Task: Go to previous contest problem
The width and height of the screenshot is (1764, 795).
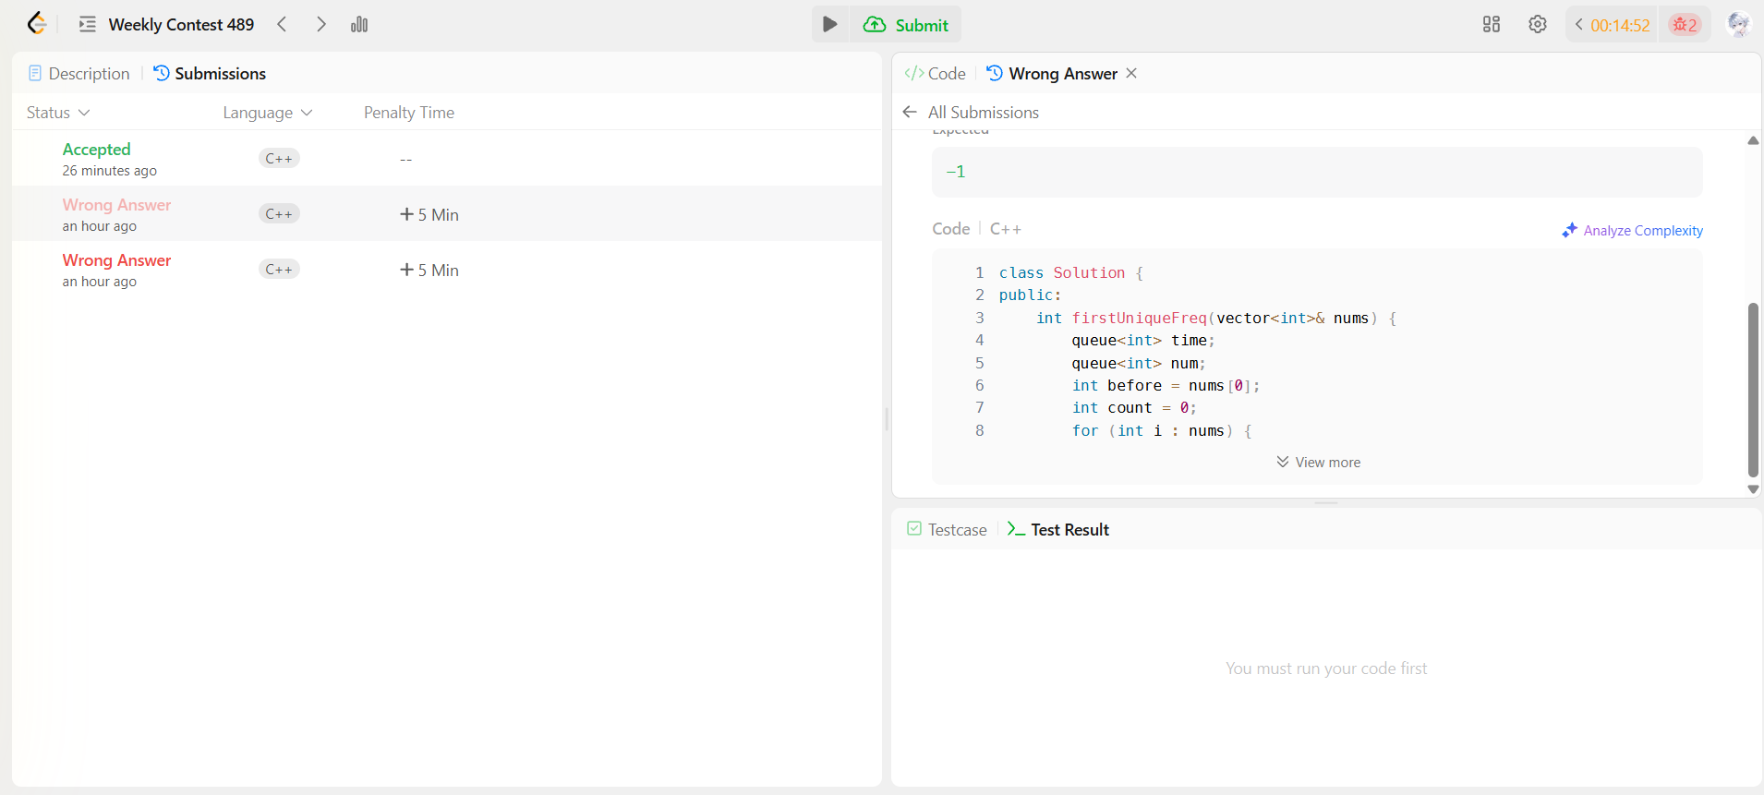Action: (x=283, y=25)
